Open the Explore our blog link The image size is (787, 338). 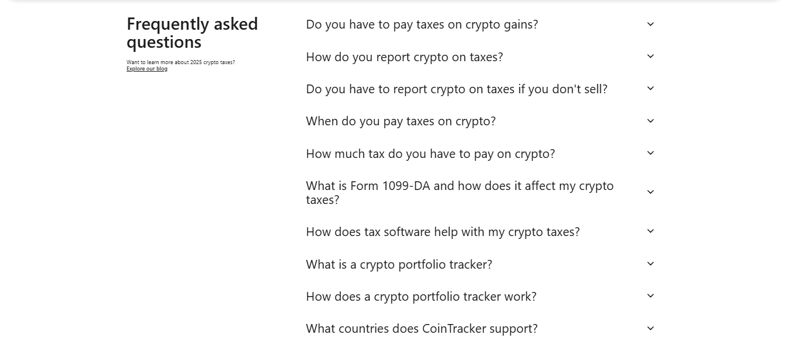click(147, 69)
